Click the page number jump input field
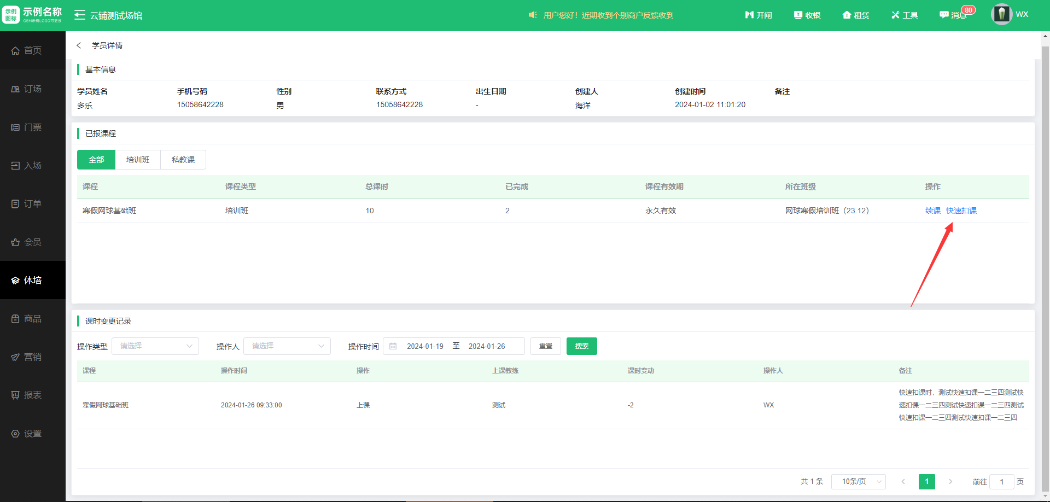 (x=1001, y=482)
